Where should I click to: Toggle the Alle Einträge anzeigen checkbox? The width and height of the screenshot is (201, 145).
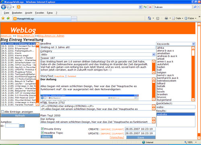2,112
